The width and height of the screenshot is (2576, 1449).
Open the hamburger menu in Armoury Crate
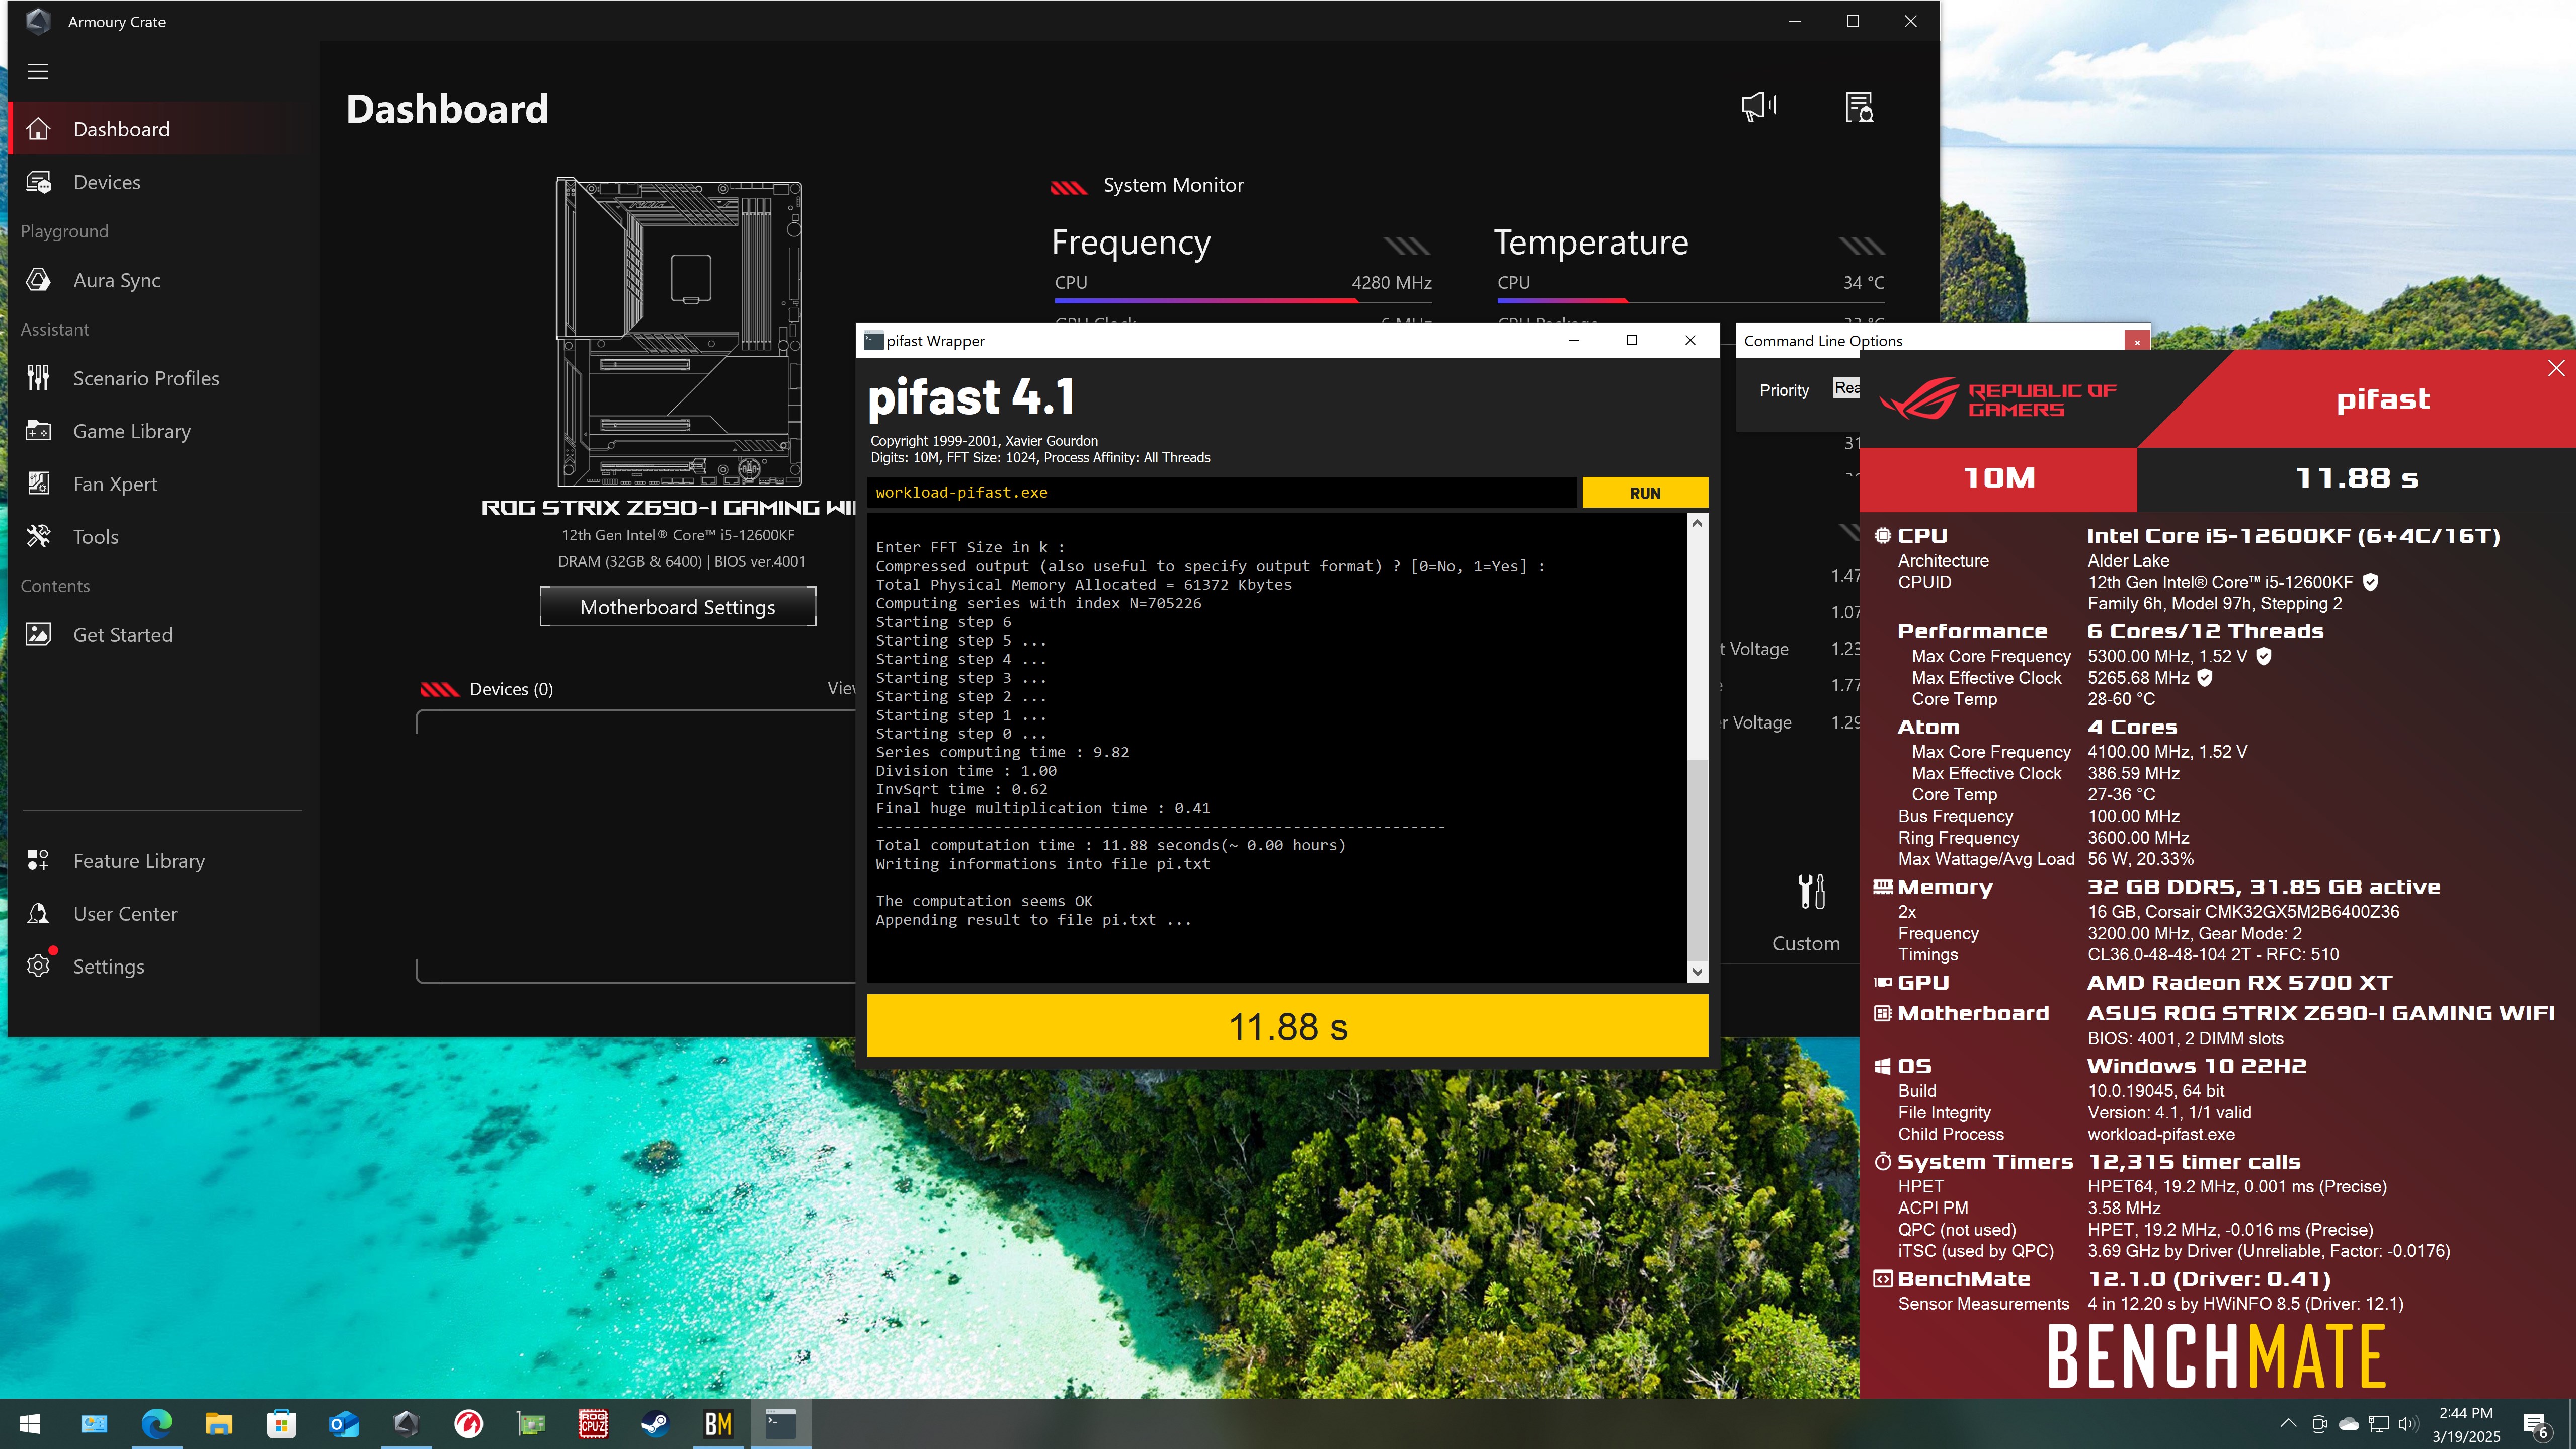(x=38, y=71)
